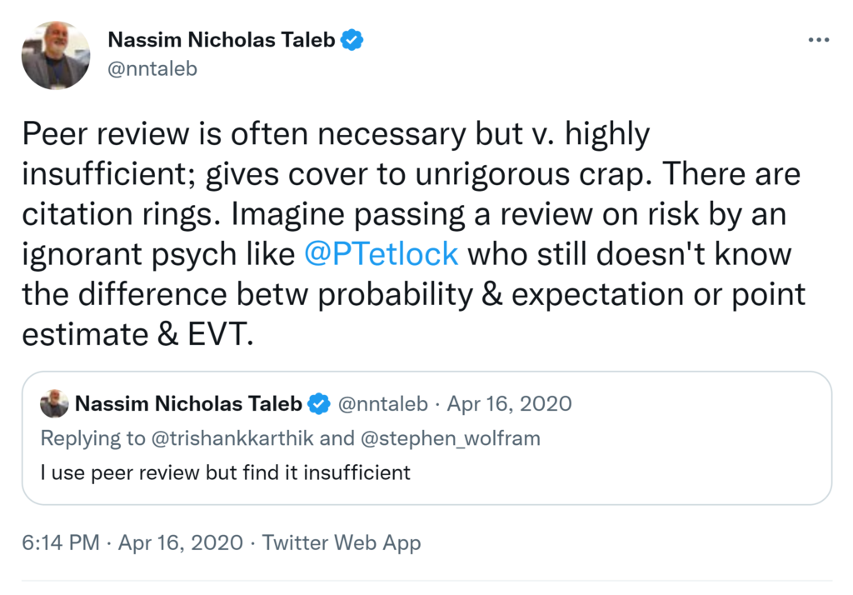The image size is (853, 595).
Task: Click the author name in the quoted tweet
Action: pyautogui.click(x=188, y=404)
